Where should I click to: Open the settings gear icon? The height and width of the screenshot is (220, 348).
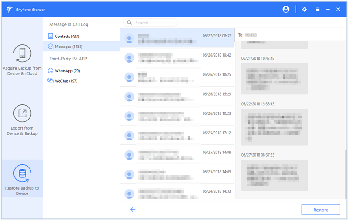304,9
